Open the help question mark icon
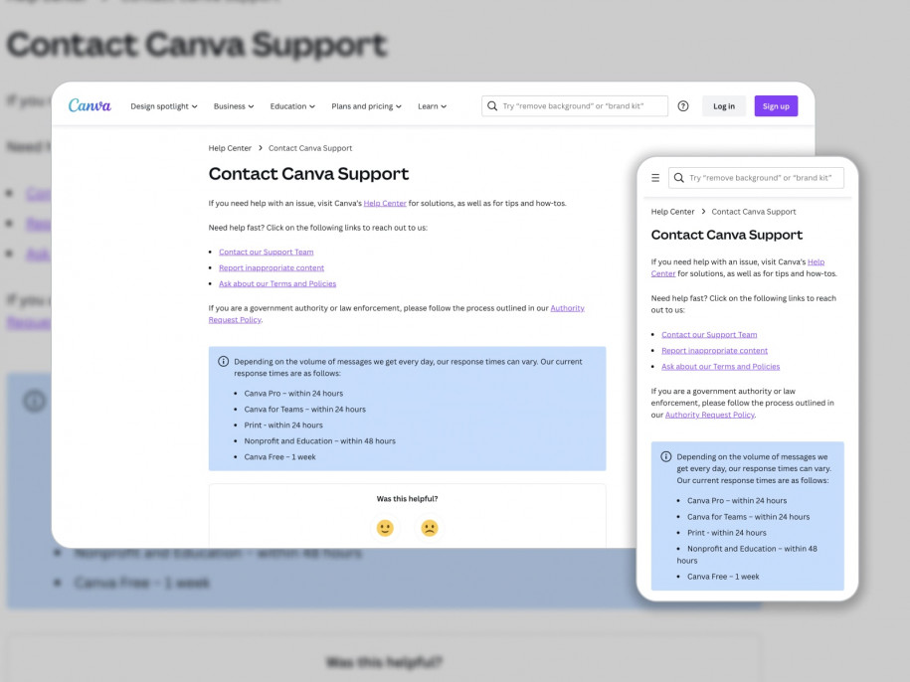Image resolution: width=910 pixels, height=682 pixels. (x=683, y=105)
